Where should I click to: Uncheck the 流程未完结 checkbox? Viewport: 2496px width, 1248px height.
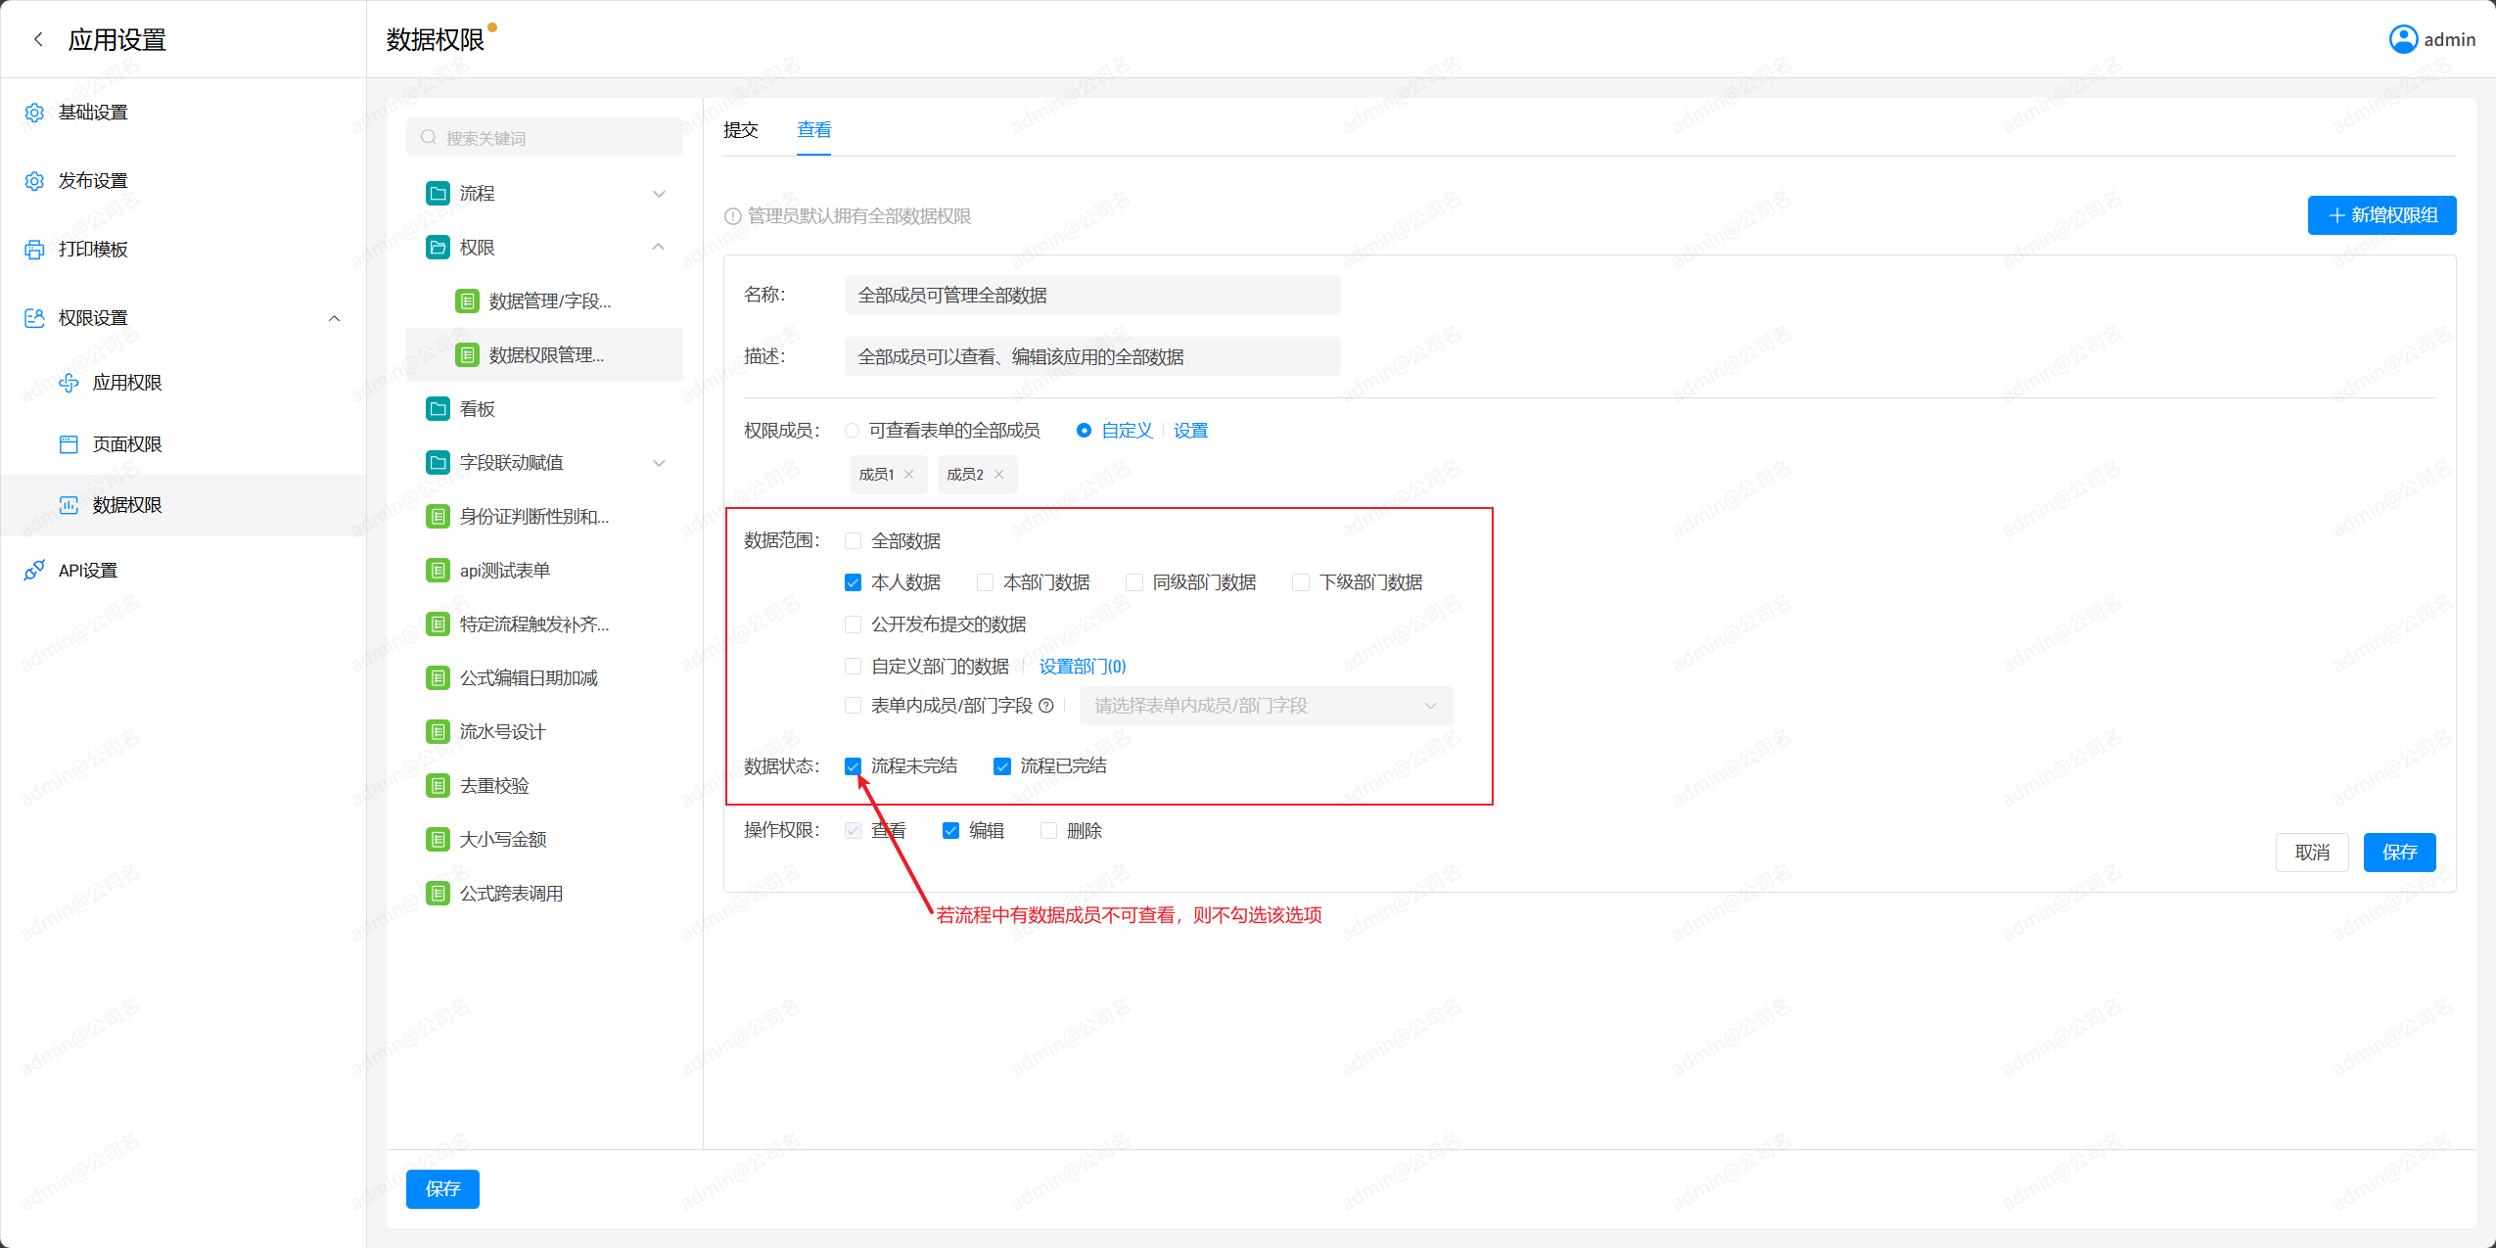coord(853,766)
